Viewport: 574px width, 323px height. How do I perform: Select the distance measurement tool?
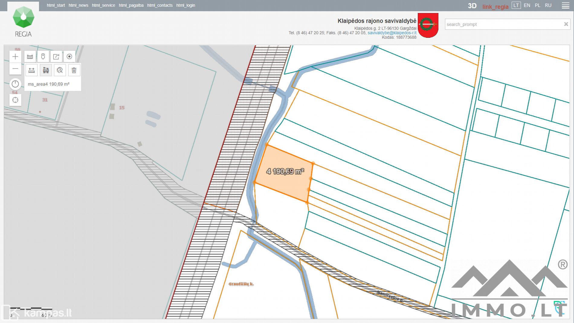(31, 70)
